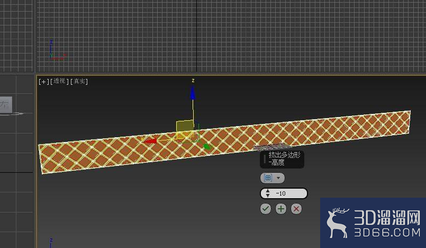Click the yellow plane handle on gizmo

(185, 126)
